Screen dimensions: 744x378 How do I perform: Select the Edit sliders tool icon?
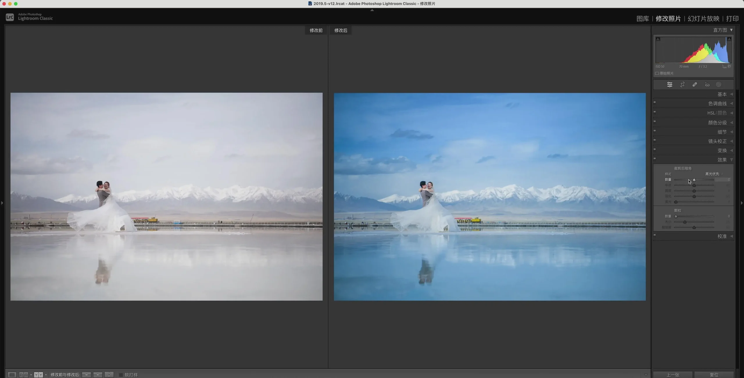click(670, 85)
